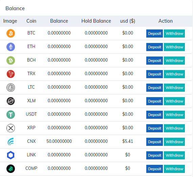This screenshot has height=177, width=193.
Task: Click the usd ($) column header
Action: [x=128, y=21]
